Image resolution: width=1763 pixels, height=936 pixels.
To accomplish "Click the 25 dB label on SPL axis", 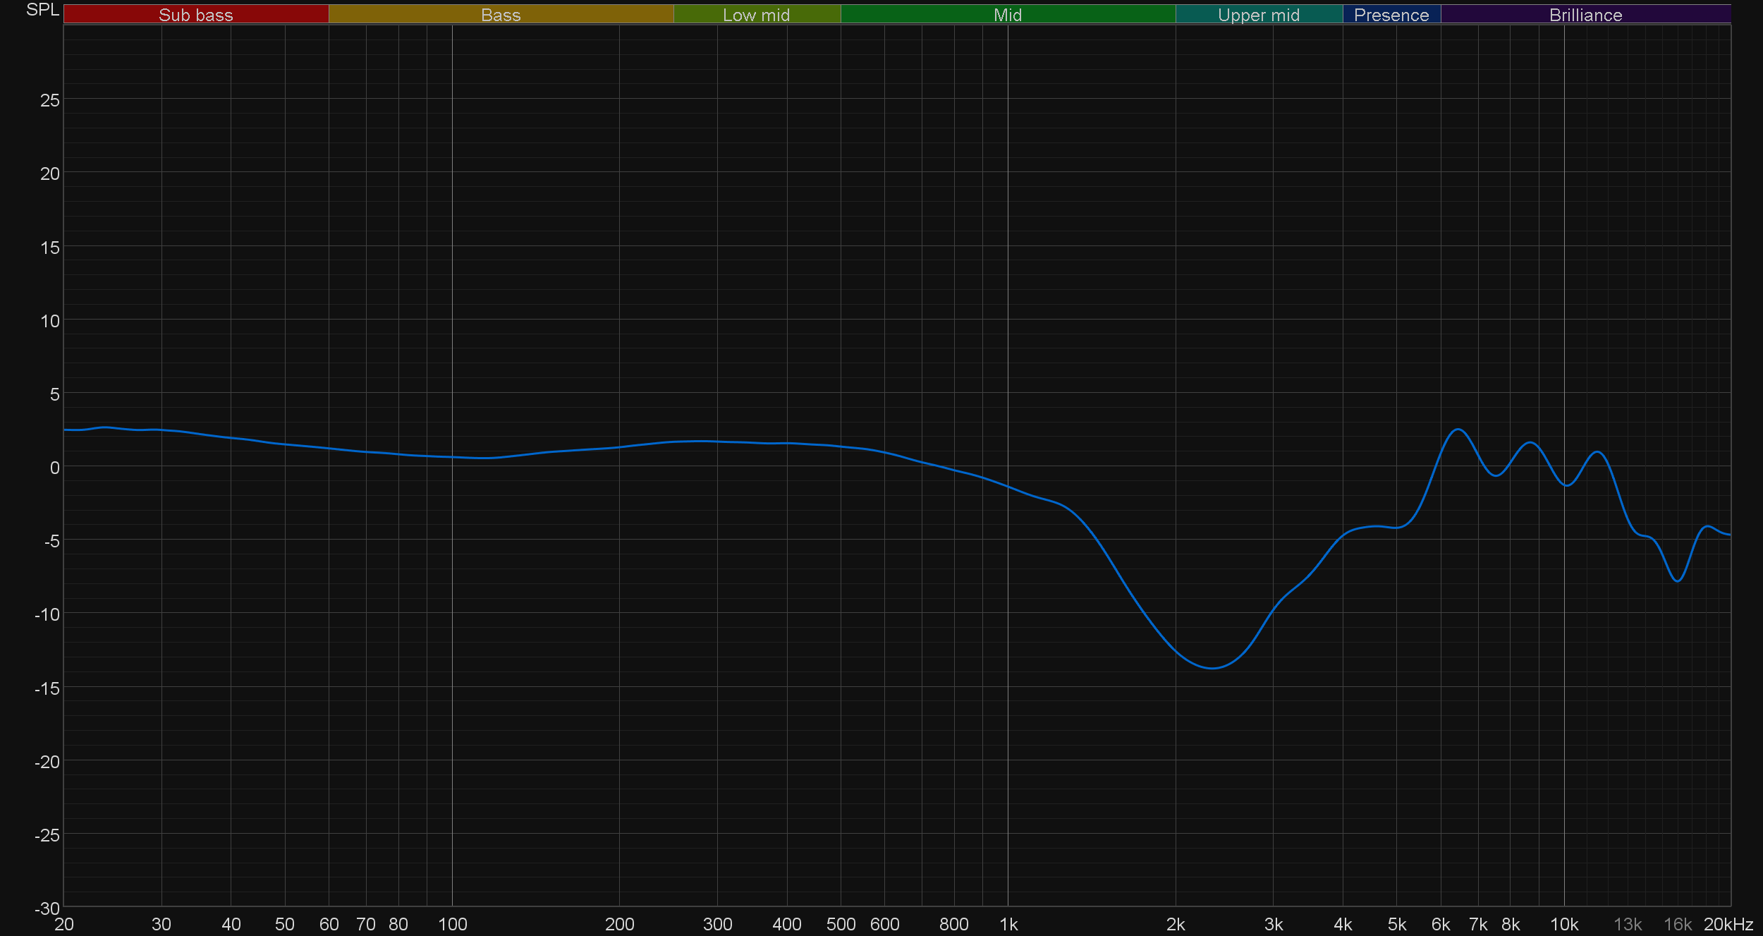I will (x=50, y=100).
